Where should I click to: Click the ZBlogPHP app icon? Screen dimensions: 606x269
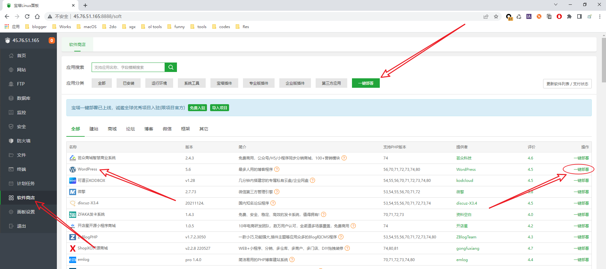73,237
